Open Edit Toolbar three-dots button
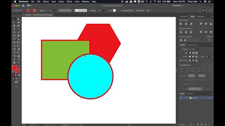 click(x=16, y=86)
